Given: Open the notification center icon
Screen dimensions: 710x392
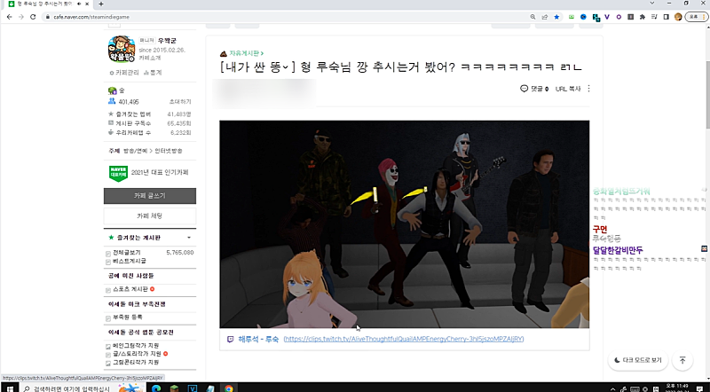Looking at the screenshot, I should (699, 388).
